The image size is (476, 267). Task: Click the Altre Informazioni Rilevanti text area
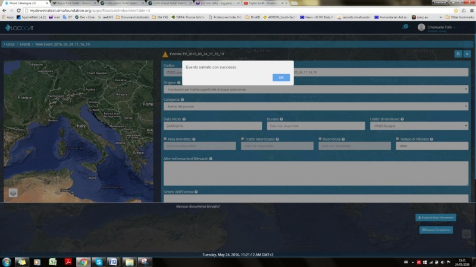coord(316,173)
